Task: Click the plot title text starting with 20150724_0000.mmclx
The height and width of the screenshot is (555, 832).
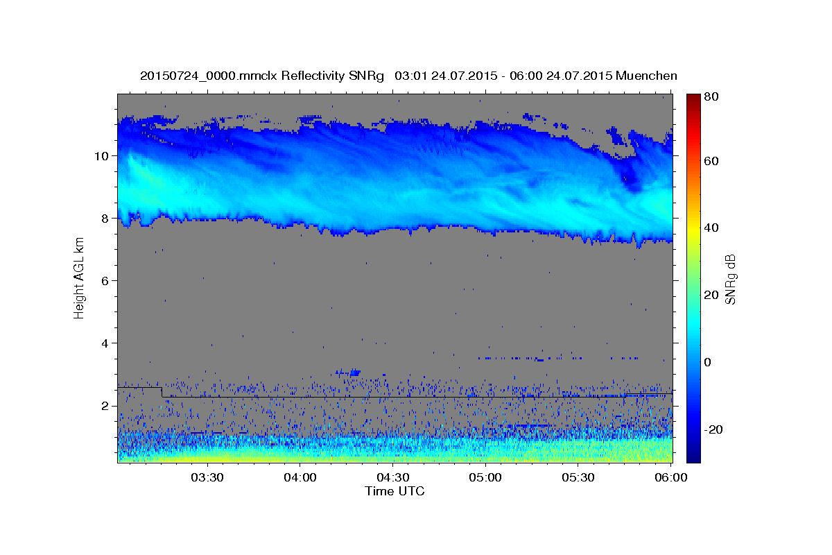Action: [408, 76]
